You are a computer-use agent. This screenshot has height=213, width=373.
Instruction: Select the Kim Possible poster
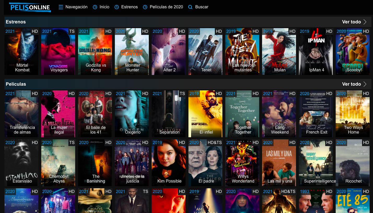click(x=169, y=163)
